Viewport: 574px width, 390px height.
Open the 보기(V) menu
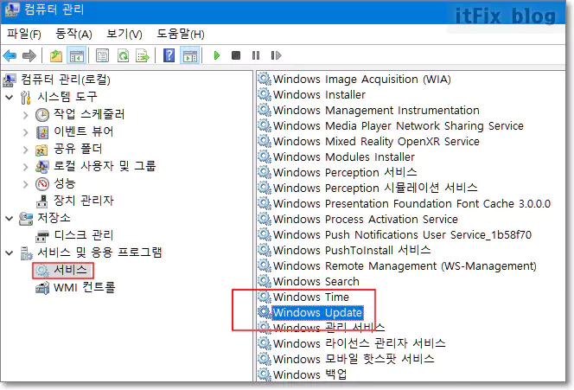pos(124,34)
